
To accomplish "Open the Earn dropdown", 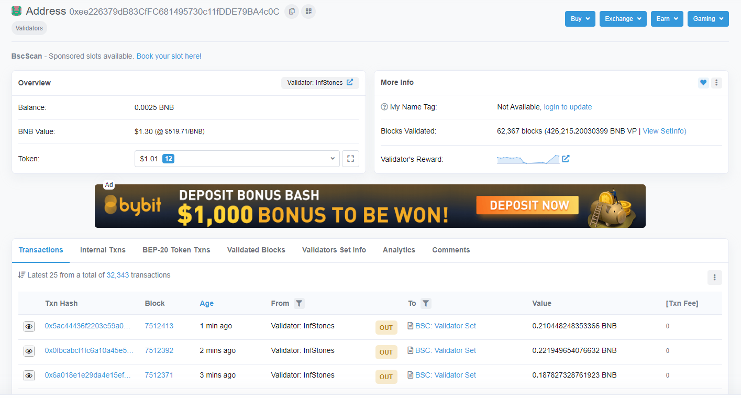I will click(667, 19).
